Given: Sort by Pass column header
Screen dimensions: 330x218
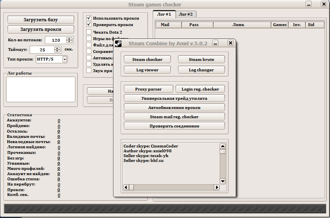Looking at the screenshot, I should point(197,25).
